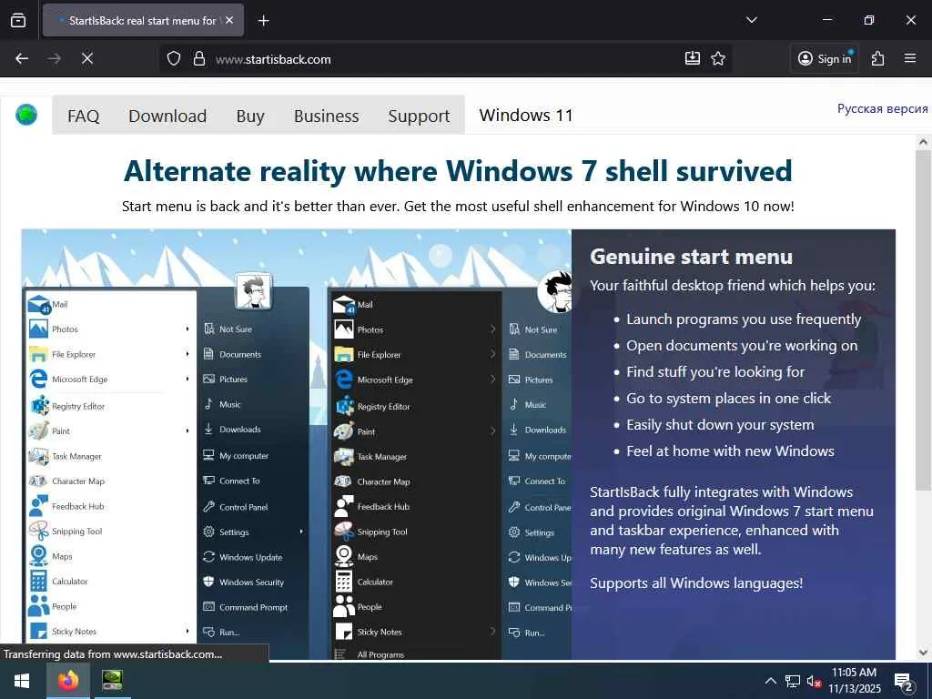Click the 'Launch programs you use frequently' bullet
This screenshot has width=932, height=699.
pos(744,319)
